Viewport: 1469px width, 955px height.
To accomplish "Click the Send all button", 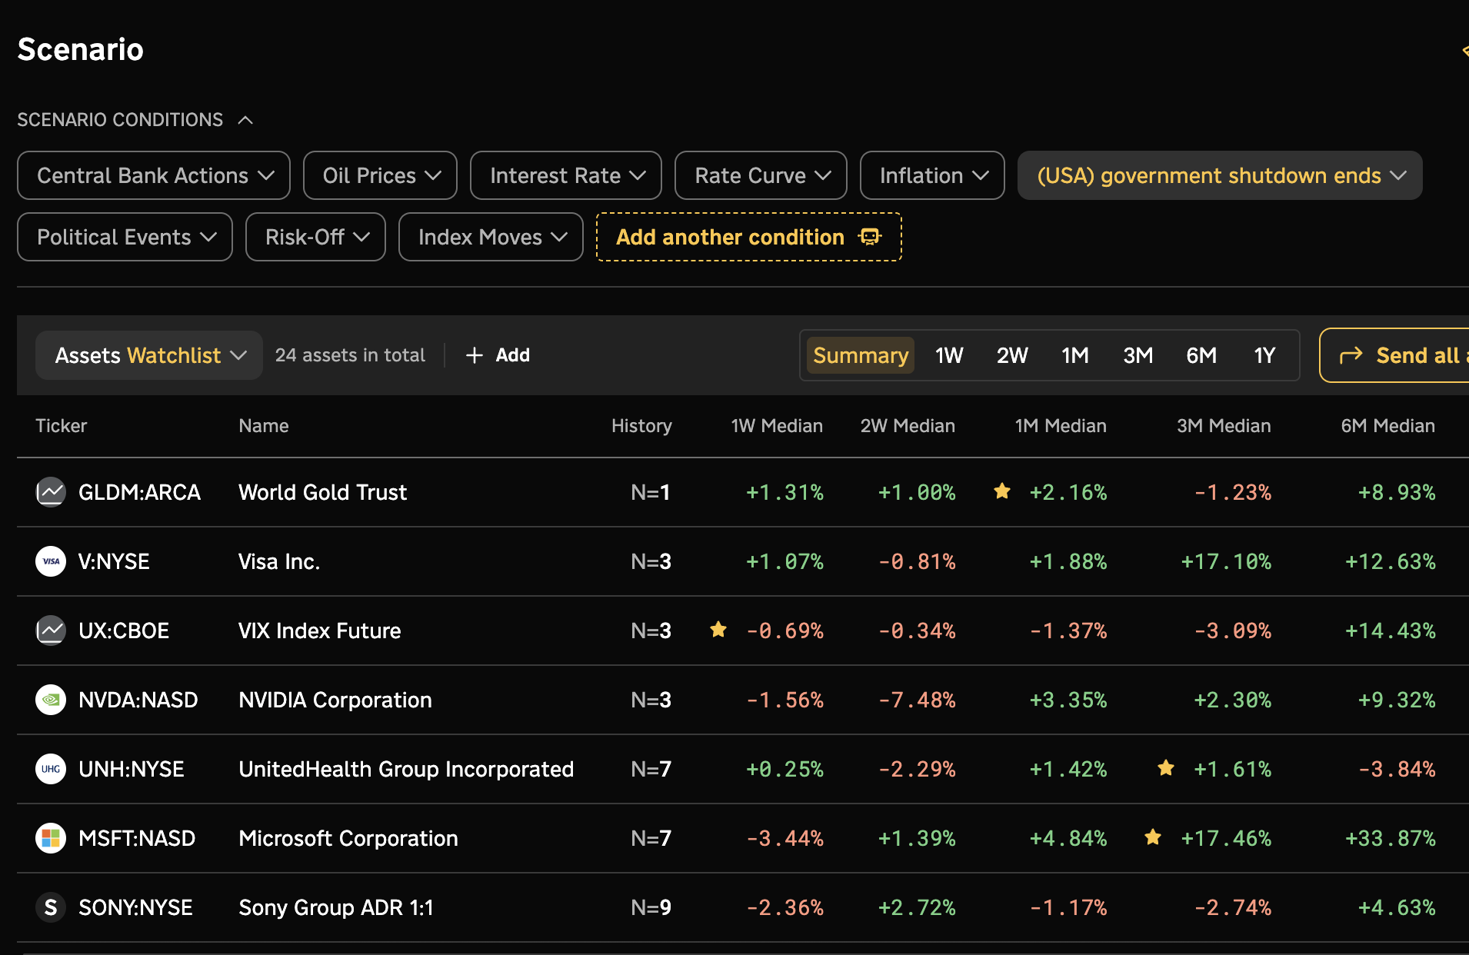I will (x=1394, y=355).
